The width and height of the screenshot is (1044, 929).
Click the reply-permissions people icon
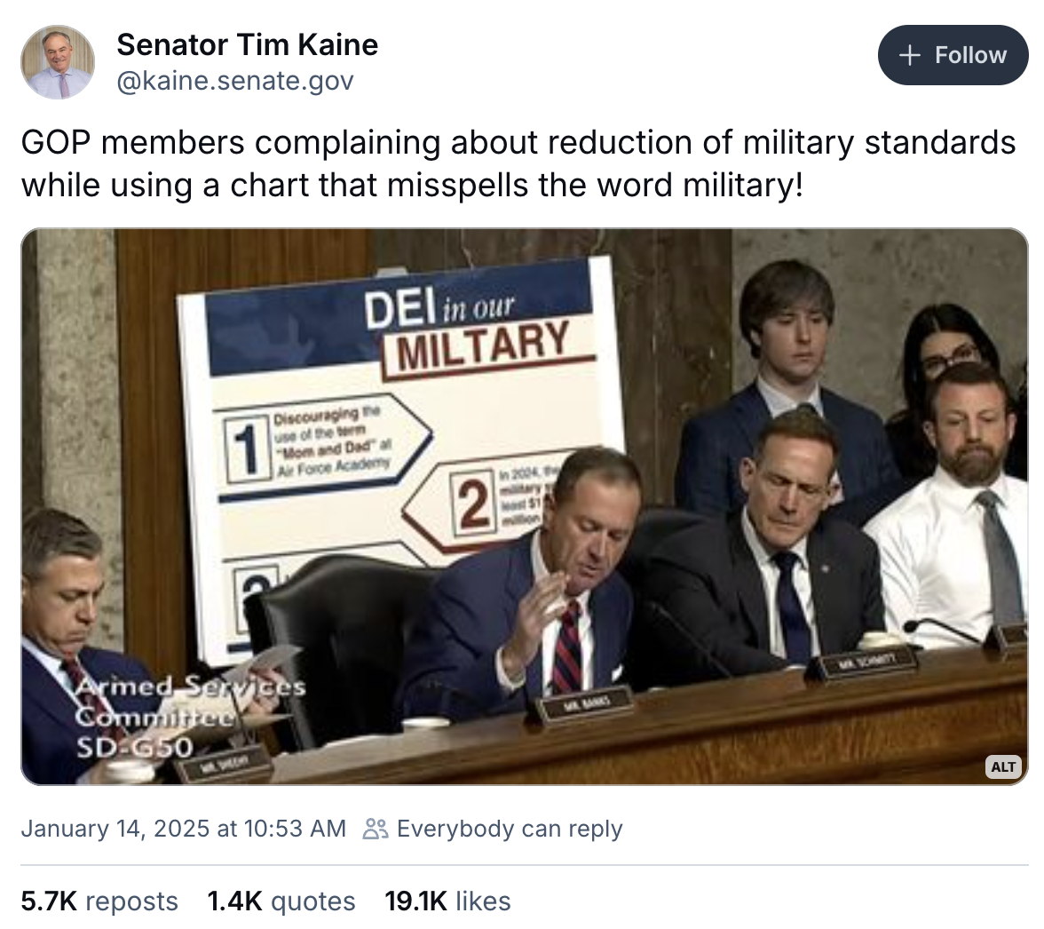[x=375, y=829]
